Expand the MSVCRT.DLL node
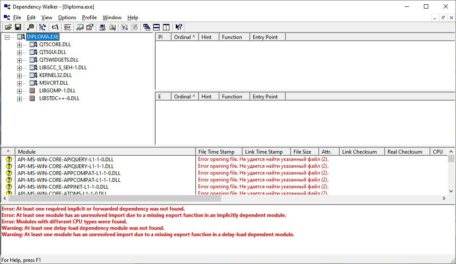Viewport: 456px width, 264px height. tap(19, 83)
